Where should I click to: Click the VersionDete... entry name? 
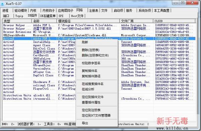pyautogui.click(x=44, y=69)
